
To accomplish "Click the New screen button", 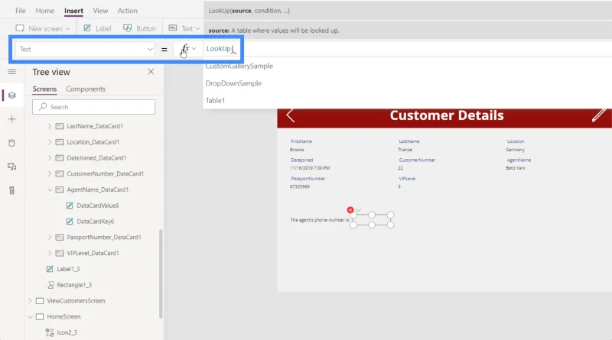I will pos(43,28).
